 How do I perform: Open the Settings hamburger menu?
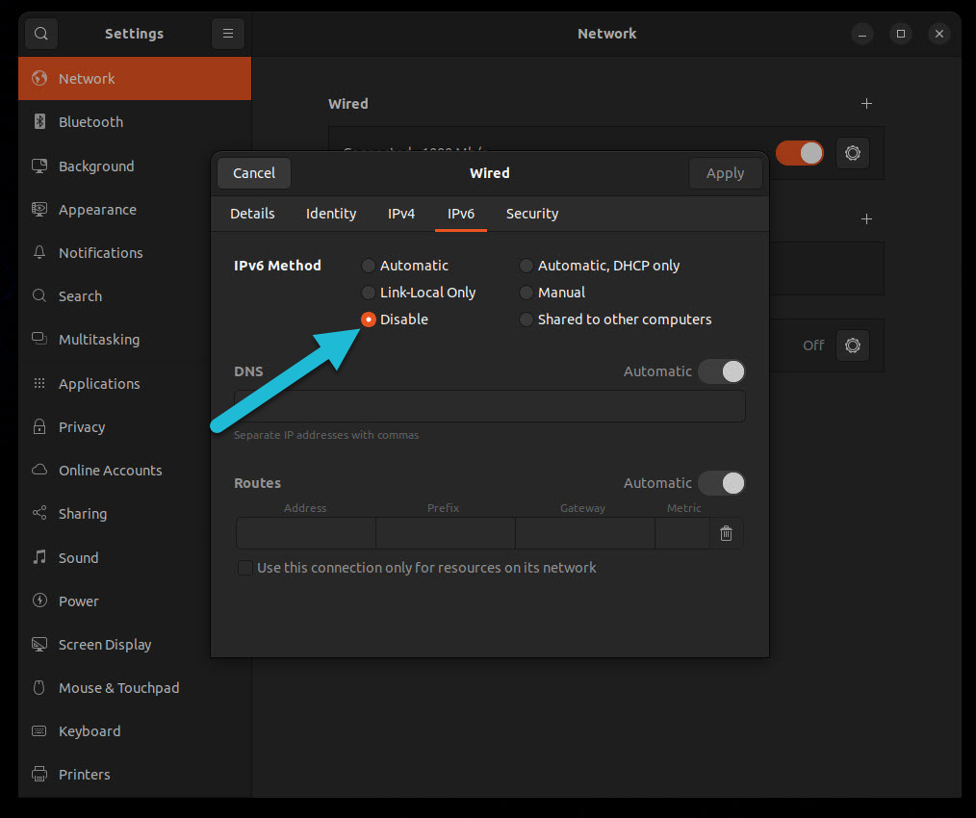pos(227,33)
